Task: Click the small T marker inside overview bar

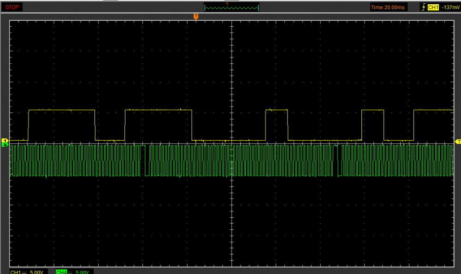Action: tap(227, 4)
